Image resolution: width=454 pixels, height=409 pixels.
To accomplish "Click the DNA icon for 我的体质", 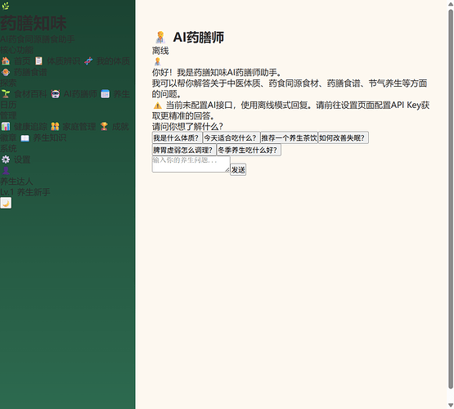I will tap(88, 61).
